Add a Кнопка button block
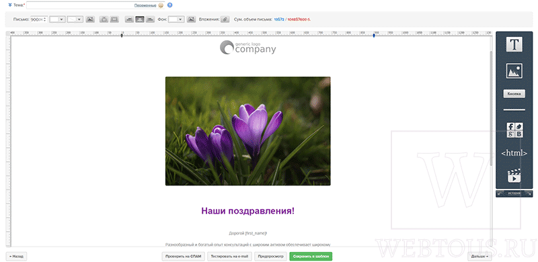538x262 pixels. click(x=514, y=94)
